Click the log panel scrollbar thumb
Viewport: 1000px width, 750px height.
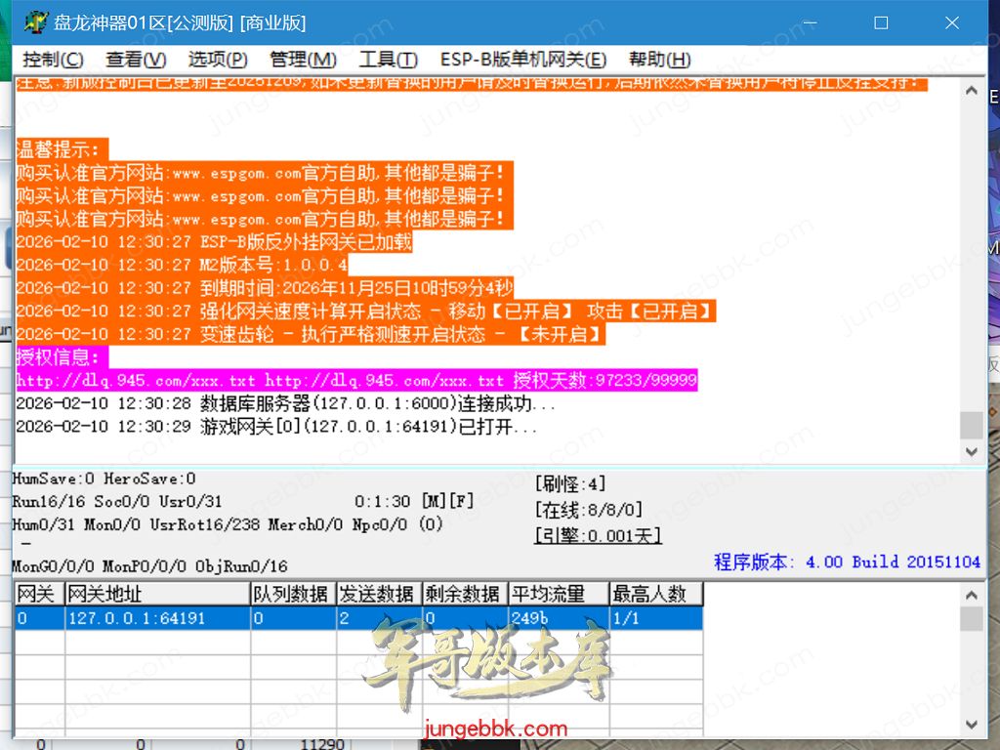pos(971,426)
